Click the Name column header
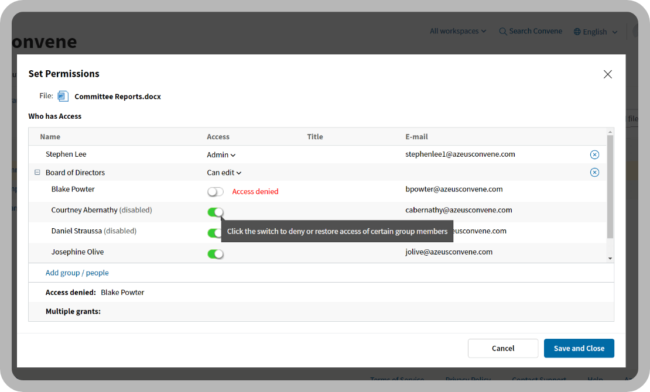 [x=50, y=137]
